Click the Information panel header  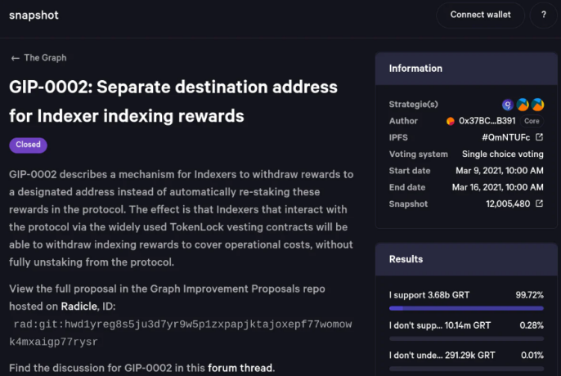coord(466,69)
